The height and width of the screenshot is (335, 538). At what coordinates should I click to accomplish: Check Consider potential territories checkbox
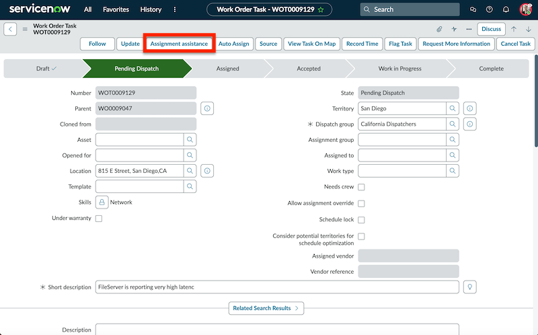click(x=361, y=236)
